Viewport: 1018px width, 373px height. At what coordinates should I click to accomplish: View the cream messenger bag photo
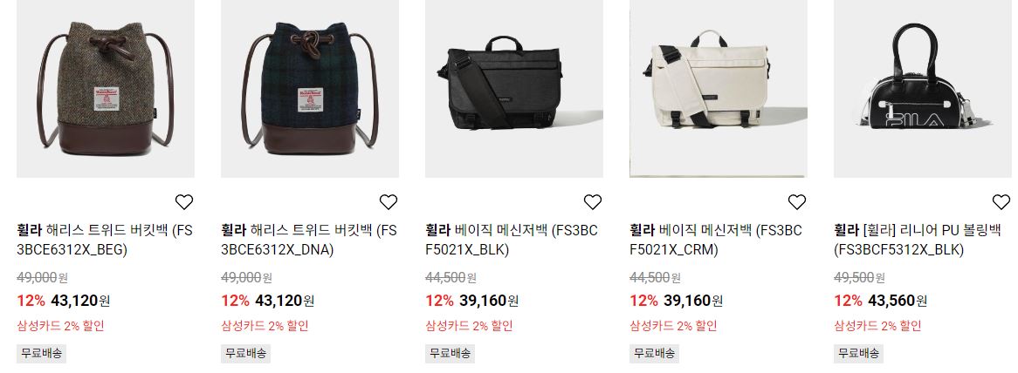point(718,89)
